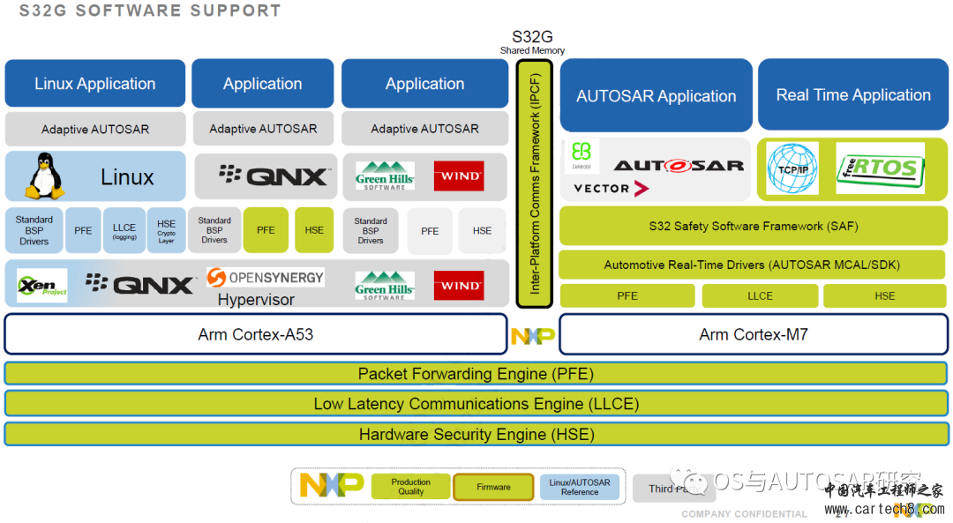Select the Real Time Application block
Viewport: 953px width, 523px height.
coord(853,94)
